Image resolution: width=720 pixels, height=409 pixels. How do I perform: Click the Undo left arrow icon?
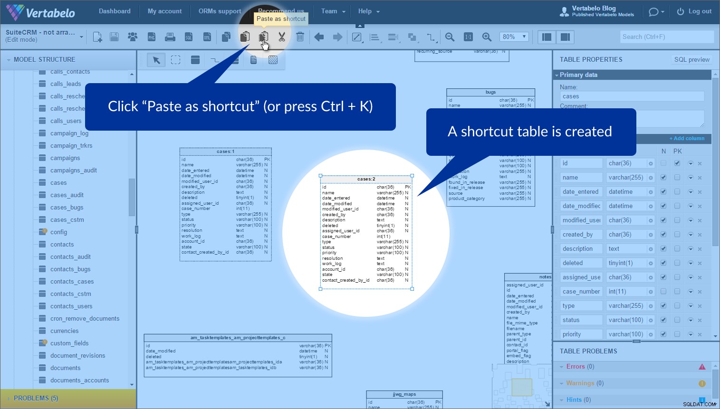pyautogui.click(x=319, y=37)
